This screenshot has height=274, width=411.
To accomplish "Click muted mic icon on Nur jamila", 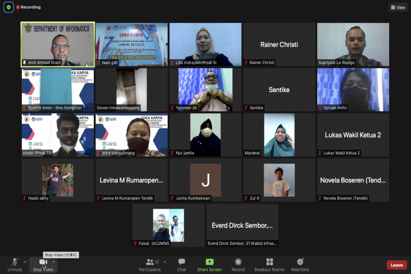I will click(x=172, y=153).
